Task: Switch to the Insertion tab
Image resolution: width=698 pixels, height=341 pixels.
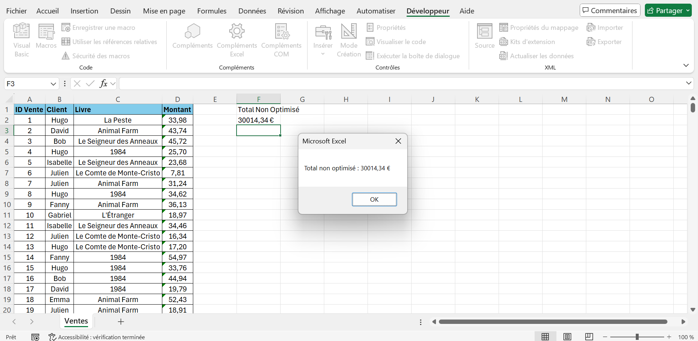Action: tap(84, 11)
